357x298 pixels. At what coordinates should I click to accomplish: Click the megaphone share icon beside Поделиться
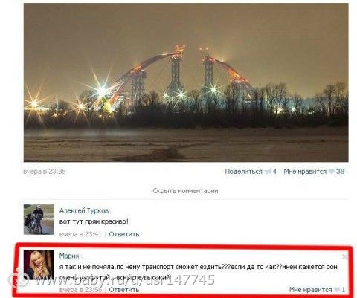pyautogui.click(x=268, y=172)
